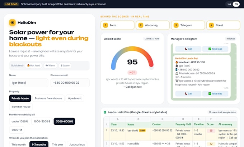Focus the Name input field

coord(29,83)
